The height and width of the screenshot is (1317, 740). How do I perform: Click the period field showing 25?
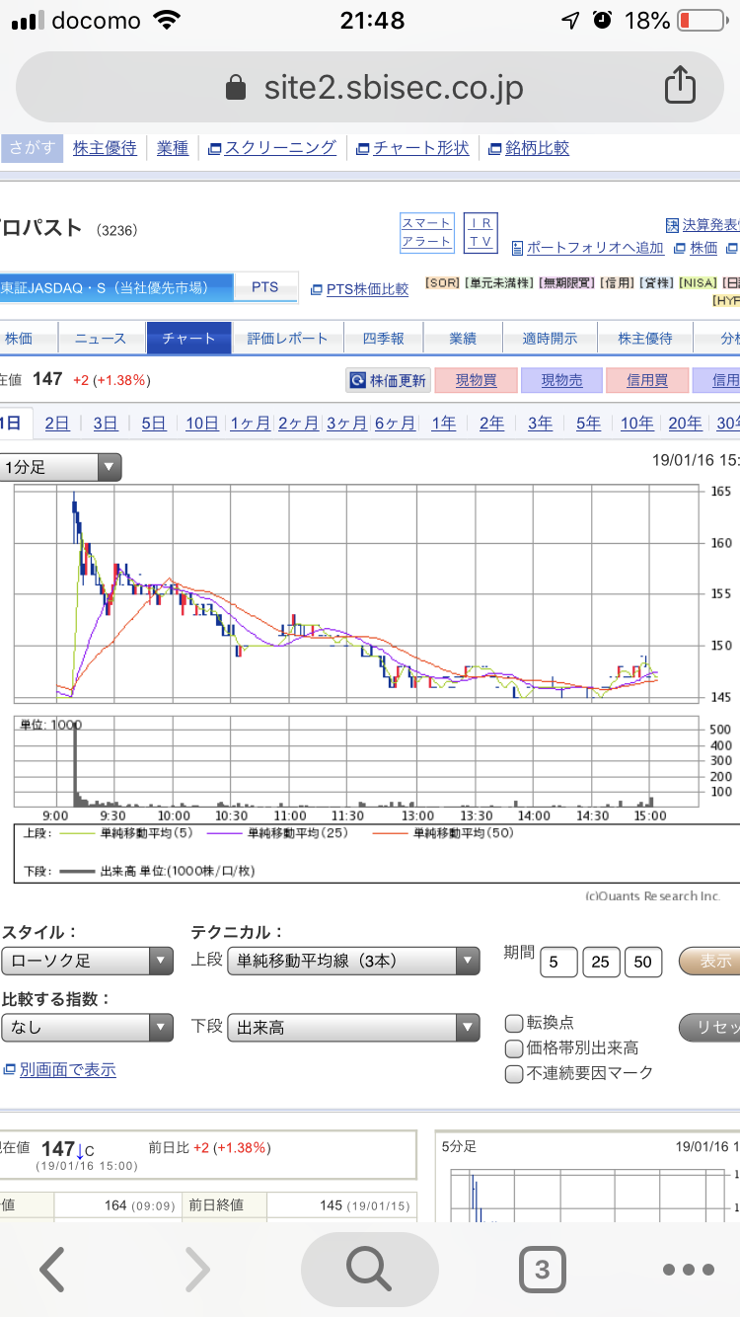point(601,962)
